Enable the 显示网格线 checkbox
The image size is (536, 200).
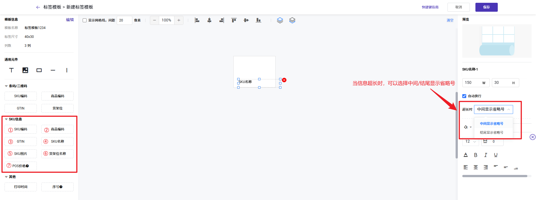(x=85, y=20)
